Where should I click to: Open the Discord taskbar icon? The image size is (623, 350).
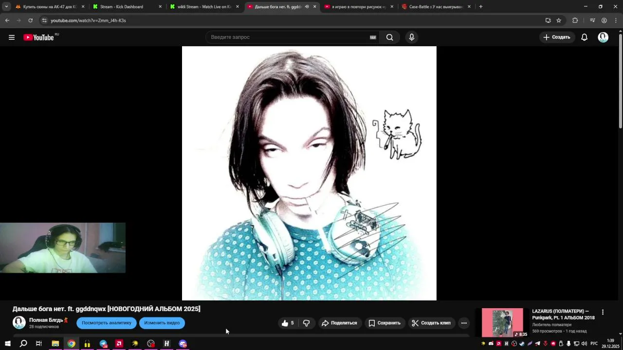tap(183, 344)
